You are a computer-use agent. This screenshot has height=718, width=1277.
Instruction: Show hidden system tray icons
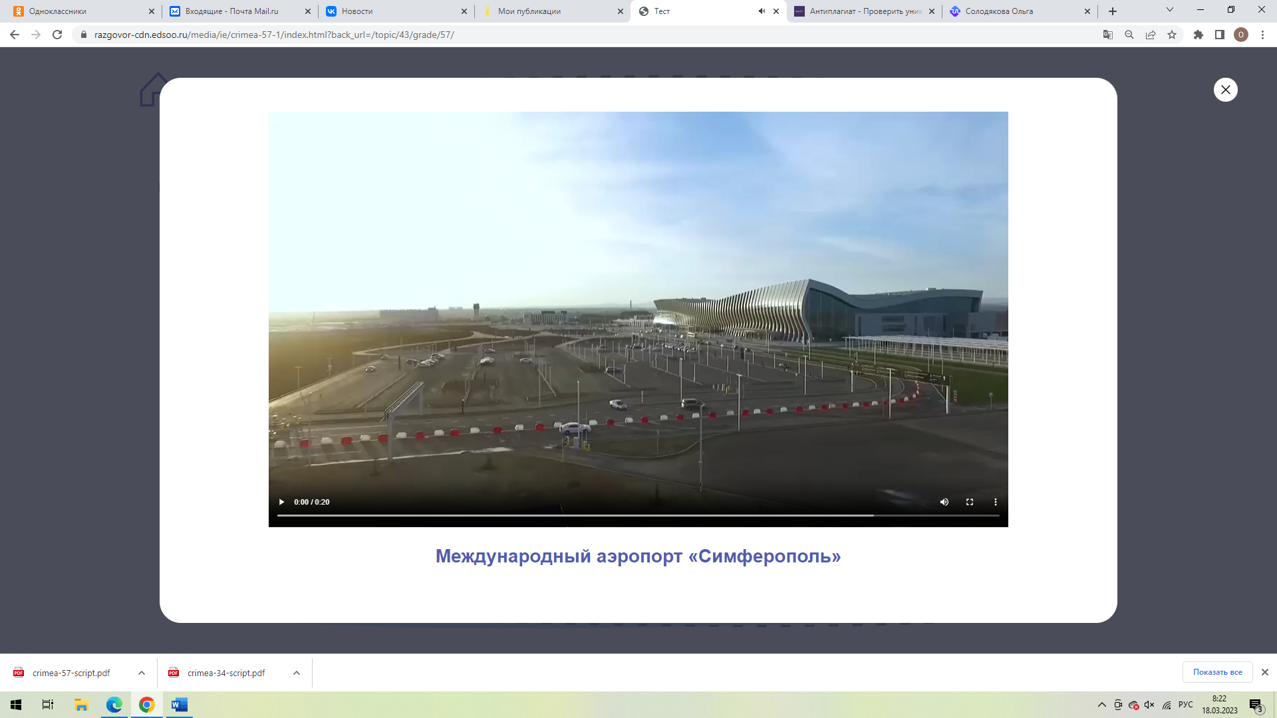click(1102, 705)
